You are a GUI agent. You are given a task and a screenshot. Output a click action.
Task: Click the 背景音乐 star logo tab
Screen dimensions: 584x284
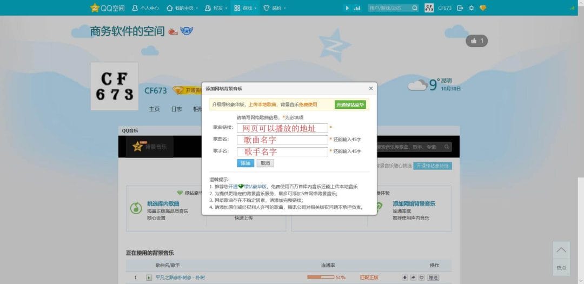pyautogui.click(x=149, y=147)
